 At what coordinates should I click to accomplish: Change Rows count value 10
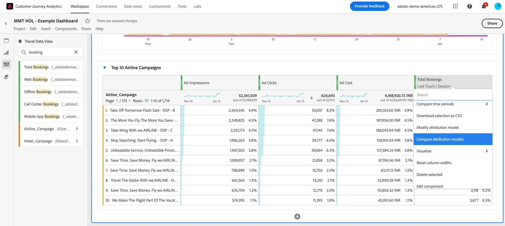[x=146, y=101]
